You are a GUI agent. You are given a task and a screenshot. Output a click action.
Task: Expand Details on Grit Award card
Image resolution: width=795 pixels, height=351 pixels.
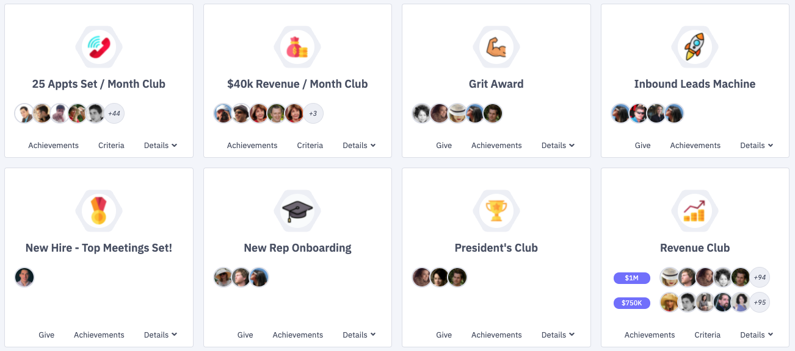(x=558, y=146)
